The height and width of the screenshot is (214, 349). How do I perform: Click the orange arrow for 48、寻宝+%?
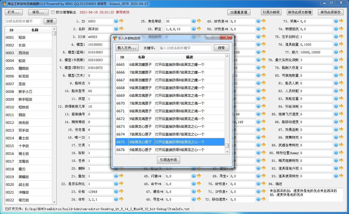199,199
